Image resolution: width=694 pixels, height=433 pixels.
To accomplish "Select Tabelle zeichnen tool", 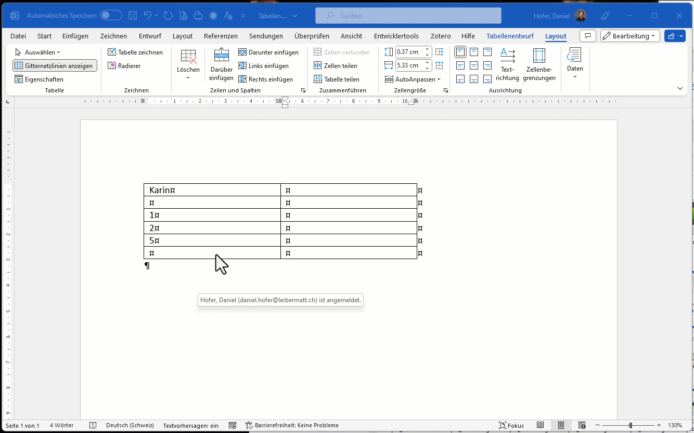I will tap(135, 52).
